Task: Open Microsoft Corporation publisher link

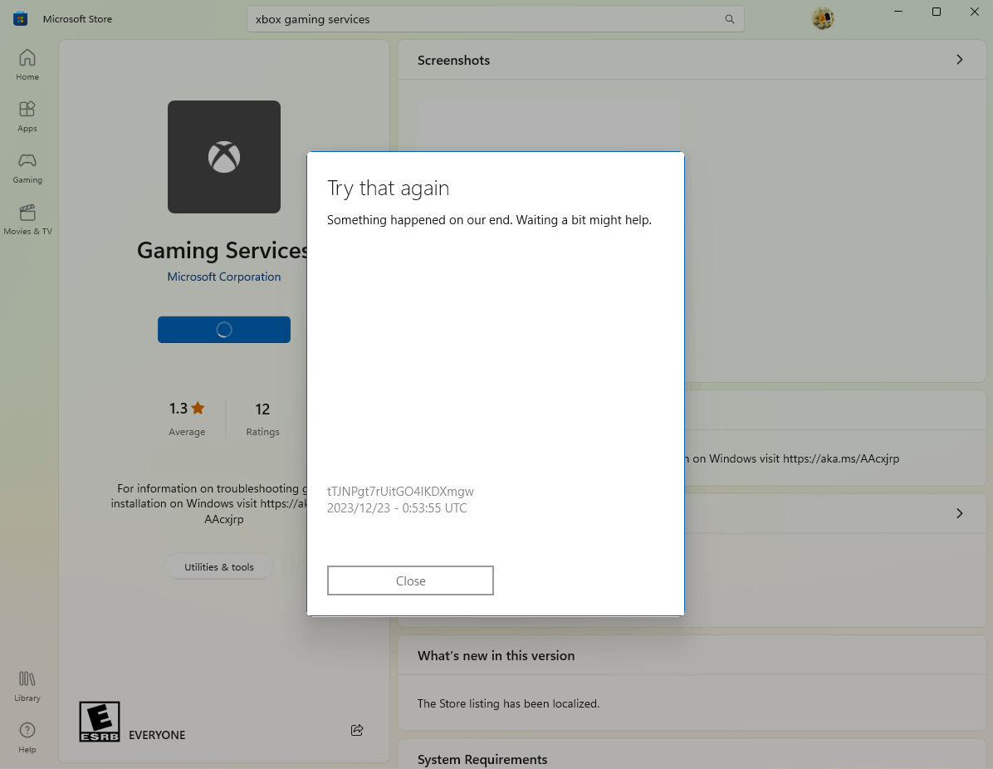Action: (224, 277)
